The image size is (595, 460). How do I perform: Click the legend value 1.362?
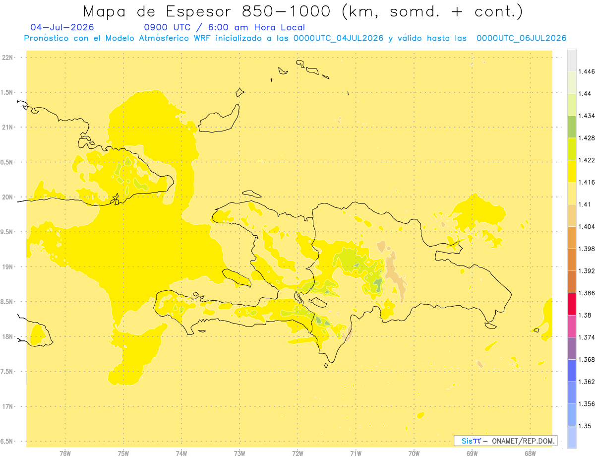(x=587, y=382)
